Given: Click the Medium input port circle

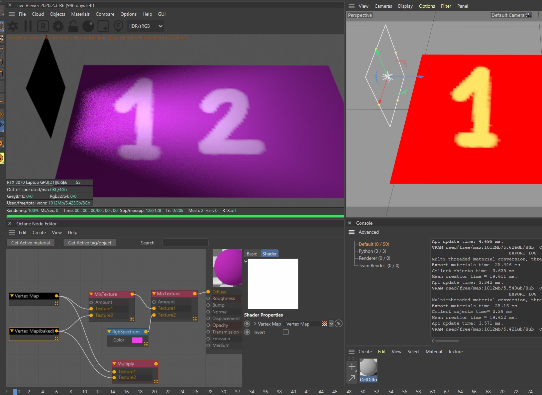Looking at the screenshot, I should [208, 345].
